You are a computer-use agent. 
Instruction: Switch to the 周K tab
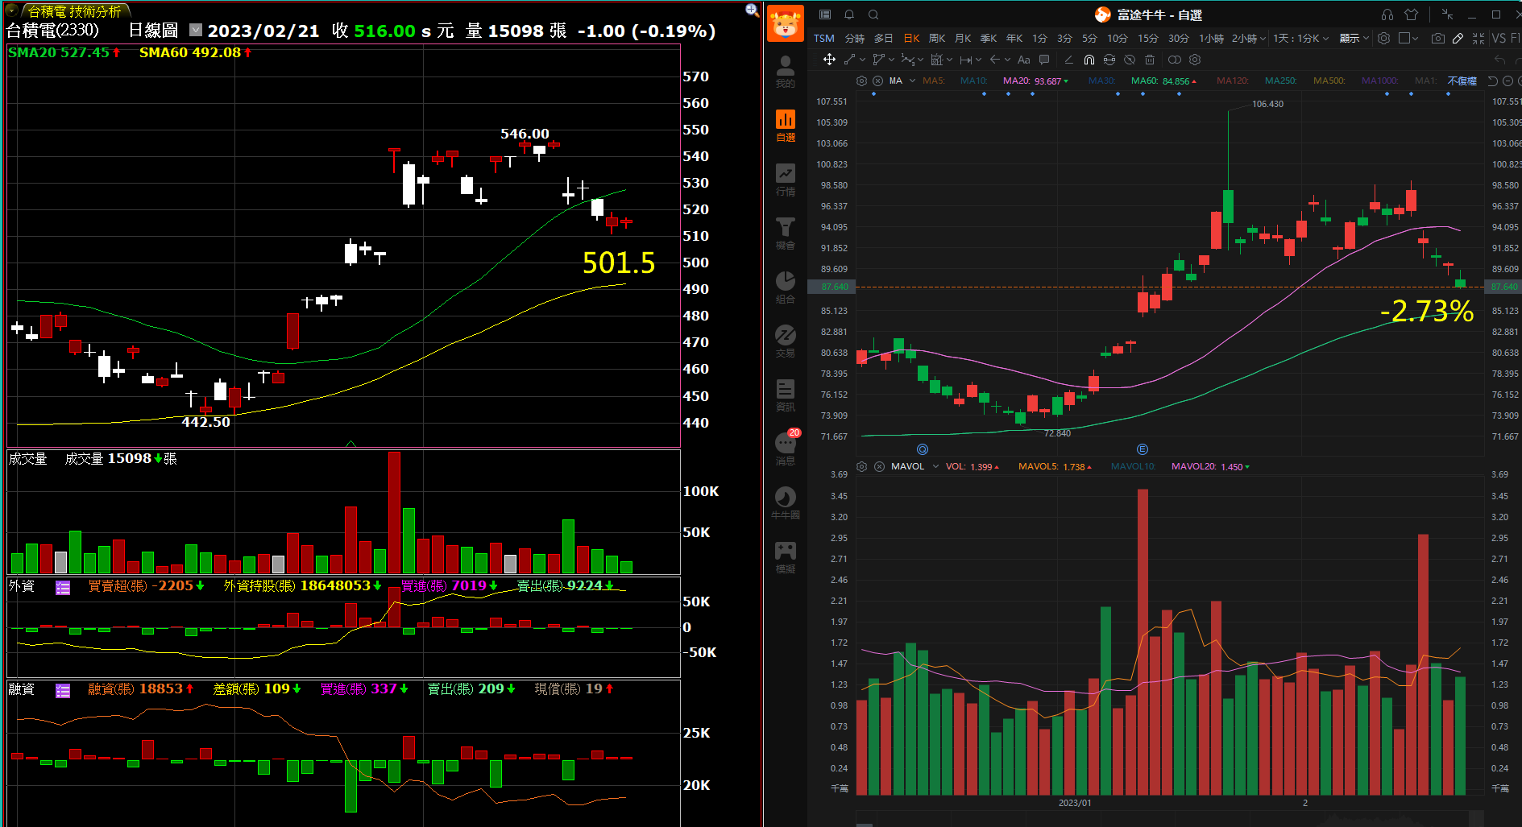[937, 38]
